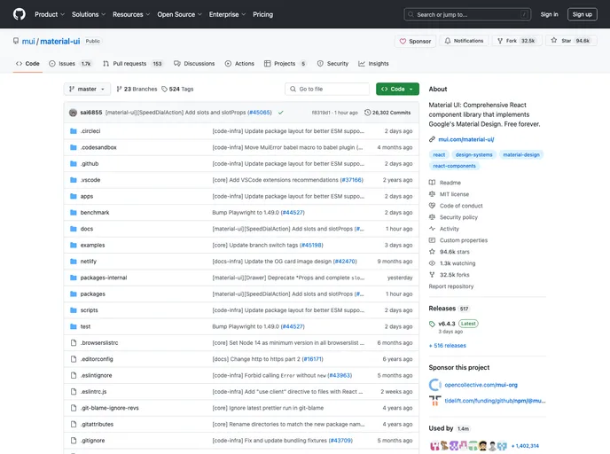This screenshot has width=610, height=454.
Task: Click the Sign up button
Action: pos(582,14)
